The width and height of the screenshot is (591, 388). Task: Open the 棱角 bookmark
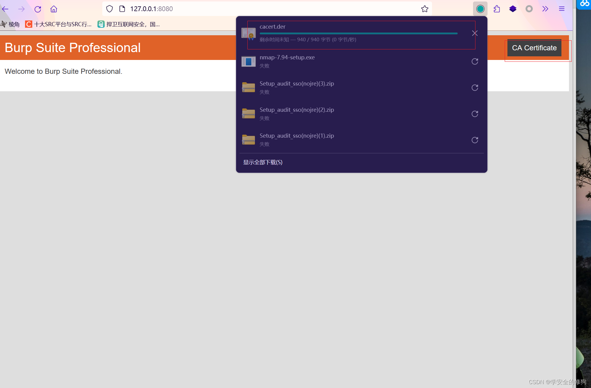coord(10,24)
